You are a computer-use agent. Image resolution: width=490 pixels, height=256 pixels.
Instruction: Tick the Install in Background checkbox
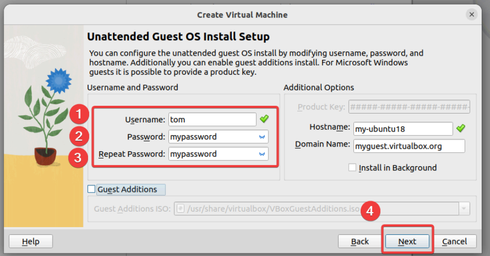click(352, 167)
